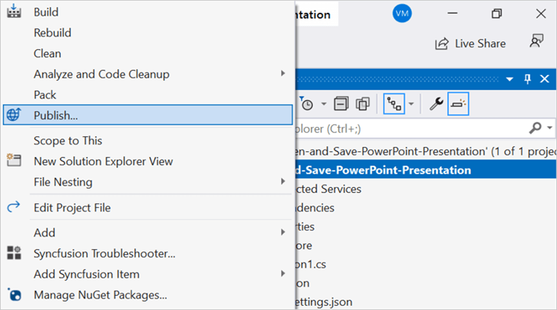Click Collapse All icon in Solution Explorer
Viewport: 557px width, 310px height.
coord(341,103)
